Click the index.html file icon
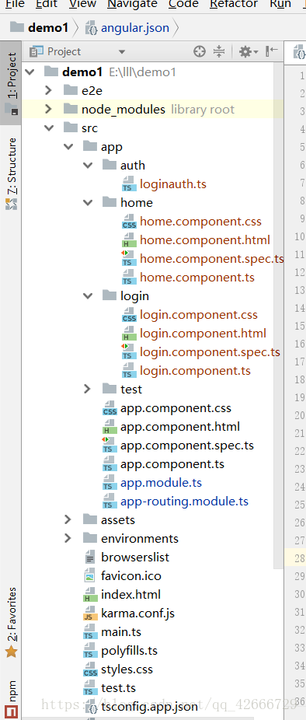The image size is (306, 720). tap(90, 595)
